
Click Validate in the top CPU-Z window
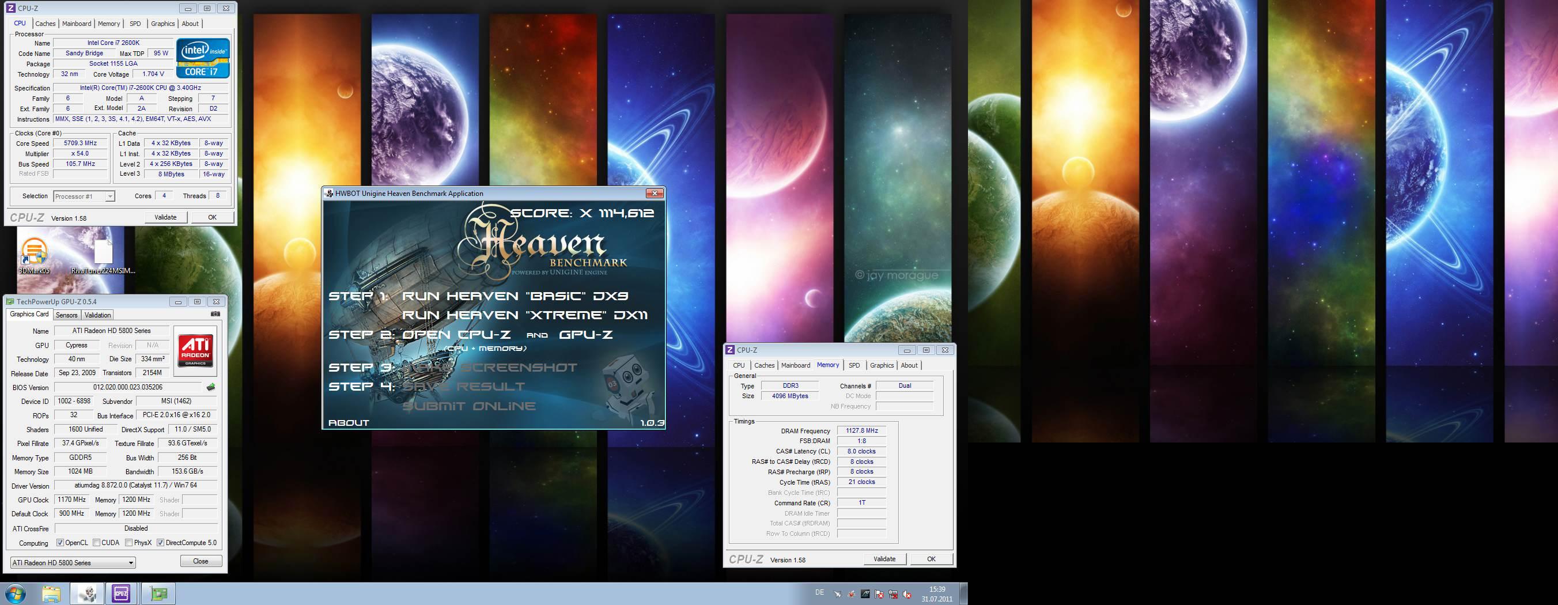166,217
